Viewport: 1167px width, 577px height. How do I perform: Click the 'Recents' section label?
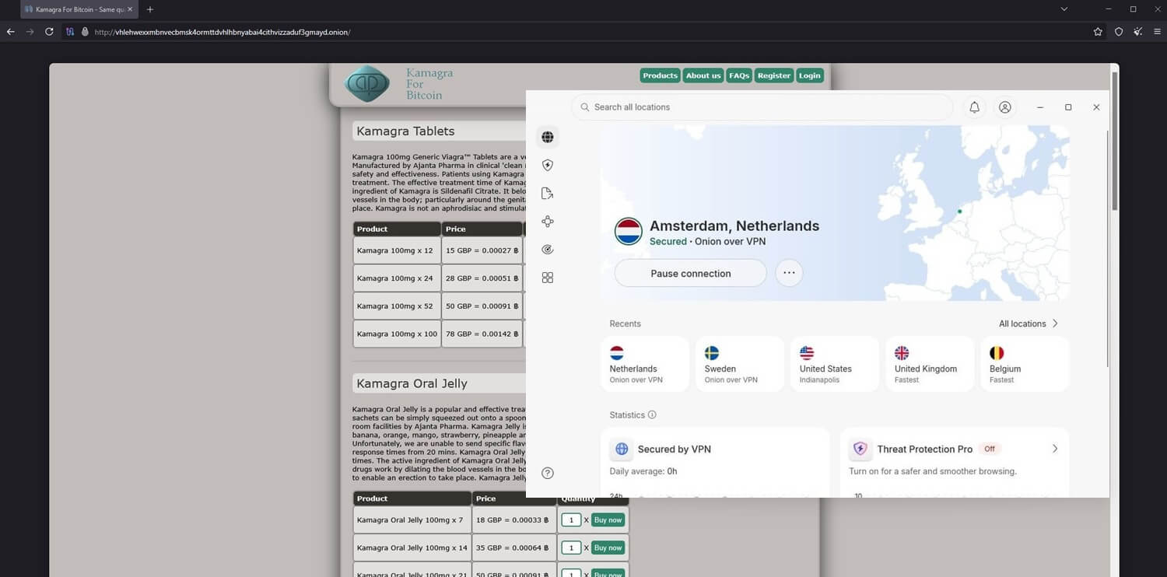(626, 323)
